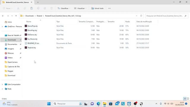Open the Visualizar view dropdown
The image size is (190, 107).
tap(80, 8)
